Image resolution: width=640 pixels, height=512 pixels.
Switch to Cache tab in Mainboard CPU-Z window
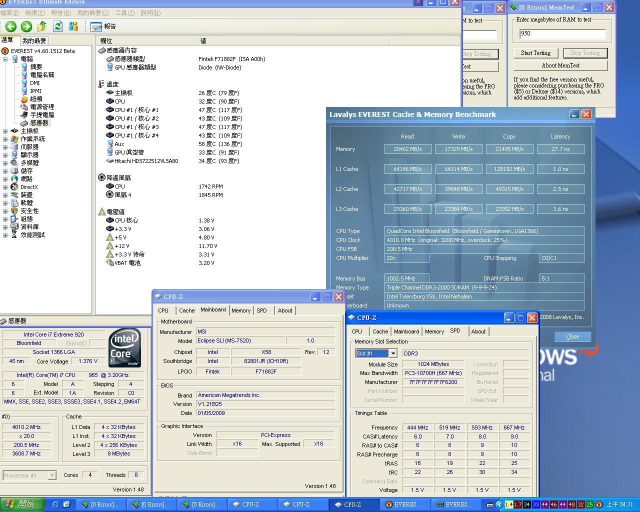pos(186,310)
